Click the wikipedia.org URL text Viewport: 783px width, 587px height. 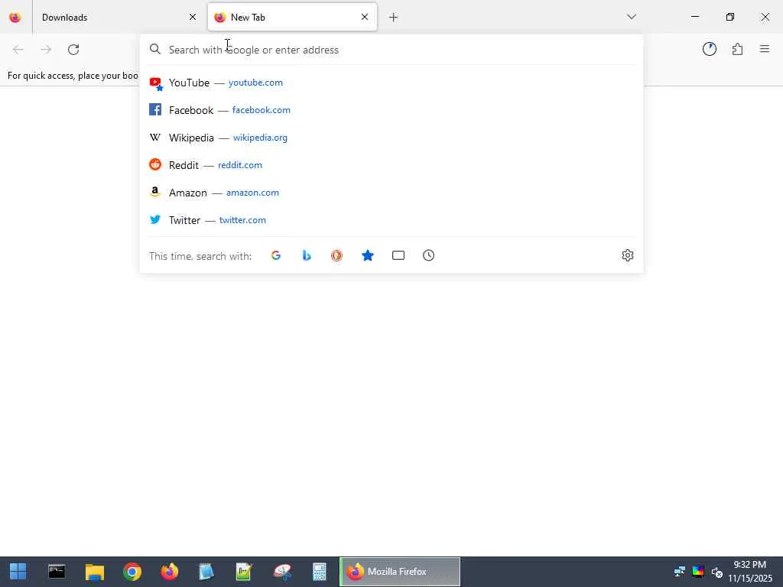click(260, 138)
